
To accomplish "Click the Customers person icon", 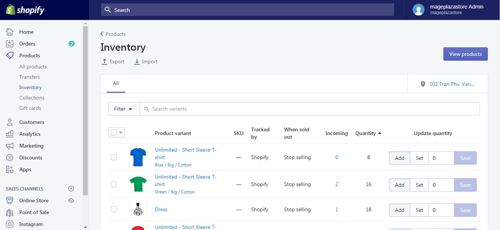I will (x=10, y=122).
